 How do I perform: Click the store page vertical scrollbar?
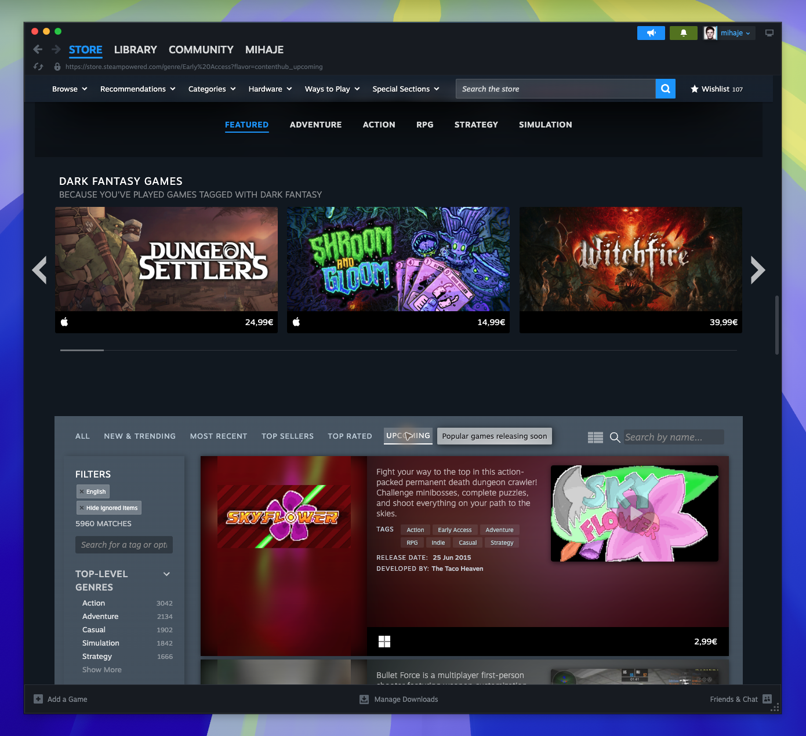click(x=777, y=325)
